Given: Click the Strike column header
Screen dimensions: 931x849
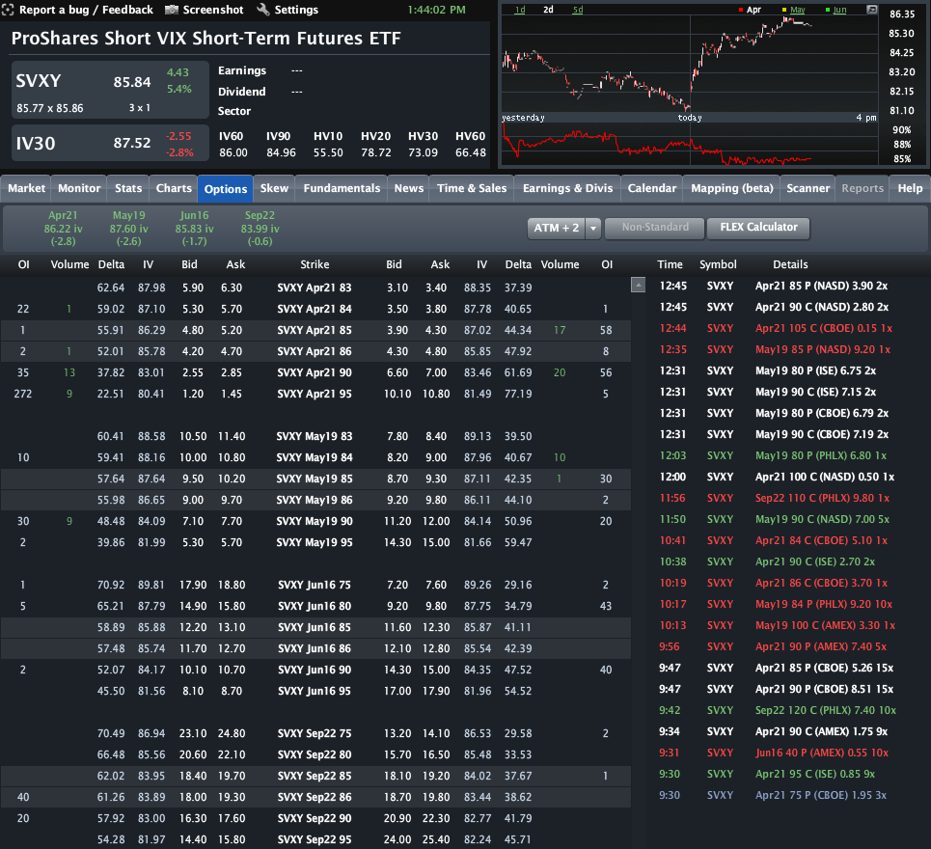Looking at the screenshot, I should click(315, 264).
